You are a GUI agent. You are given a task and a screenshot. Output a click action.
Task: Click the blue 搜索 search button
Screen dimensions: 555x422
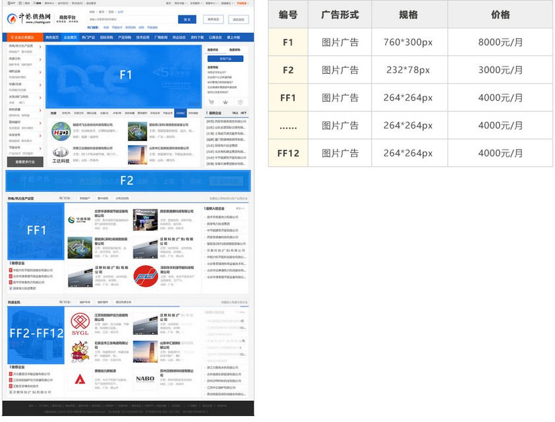187,20
